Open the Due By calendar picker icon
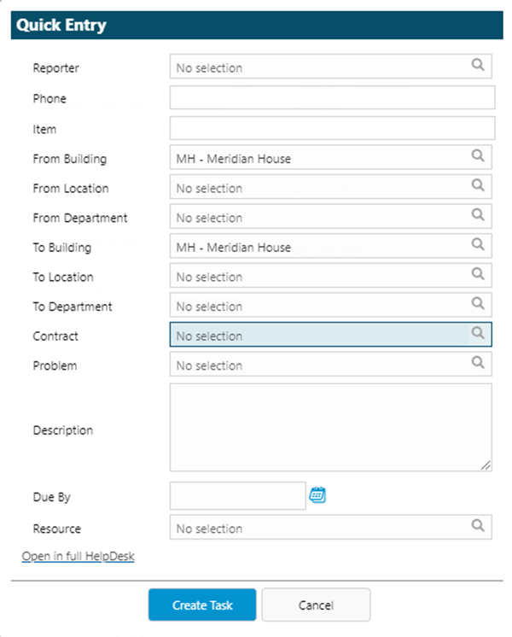The width and height of the screenshot is (512, 637). (317, 495)
